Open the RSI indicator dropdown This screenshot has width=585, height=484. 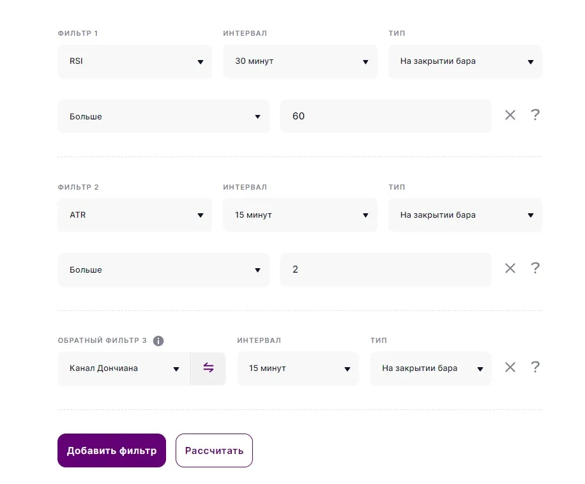tap(134, 62)
